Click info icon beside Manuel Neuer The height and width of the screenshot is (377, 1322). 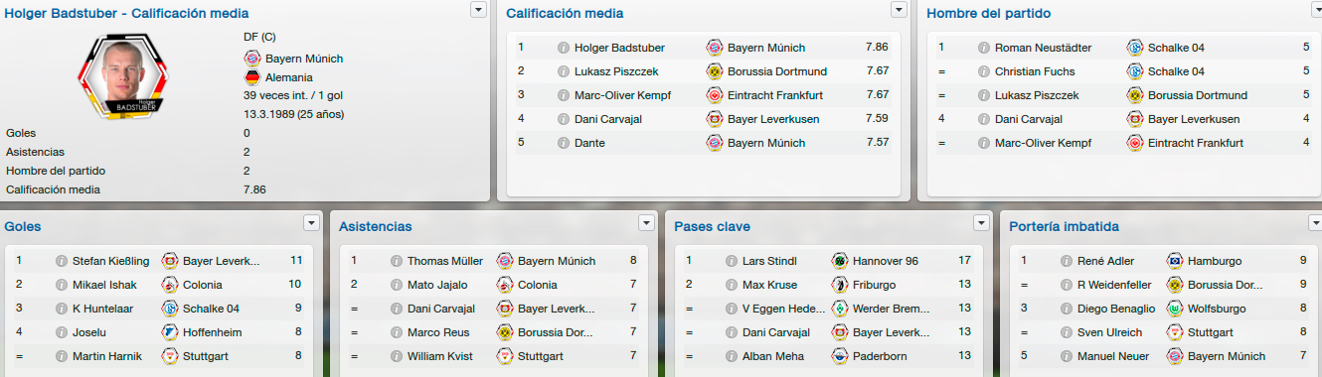coord(1066,357)
